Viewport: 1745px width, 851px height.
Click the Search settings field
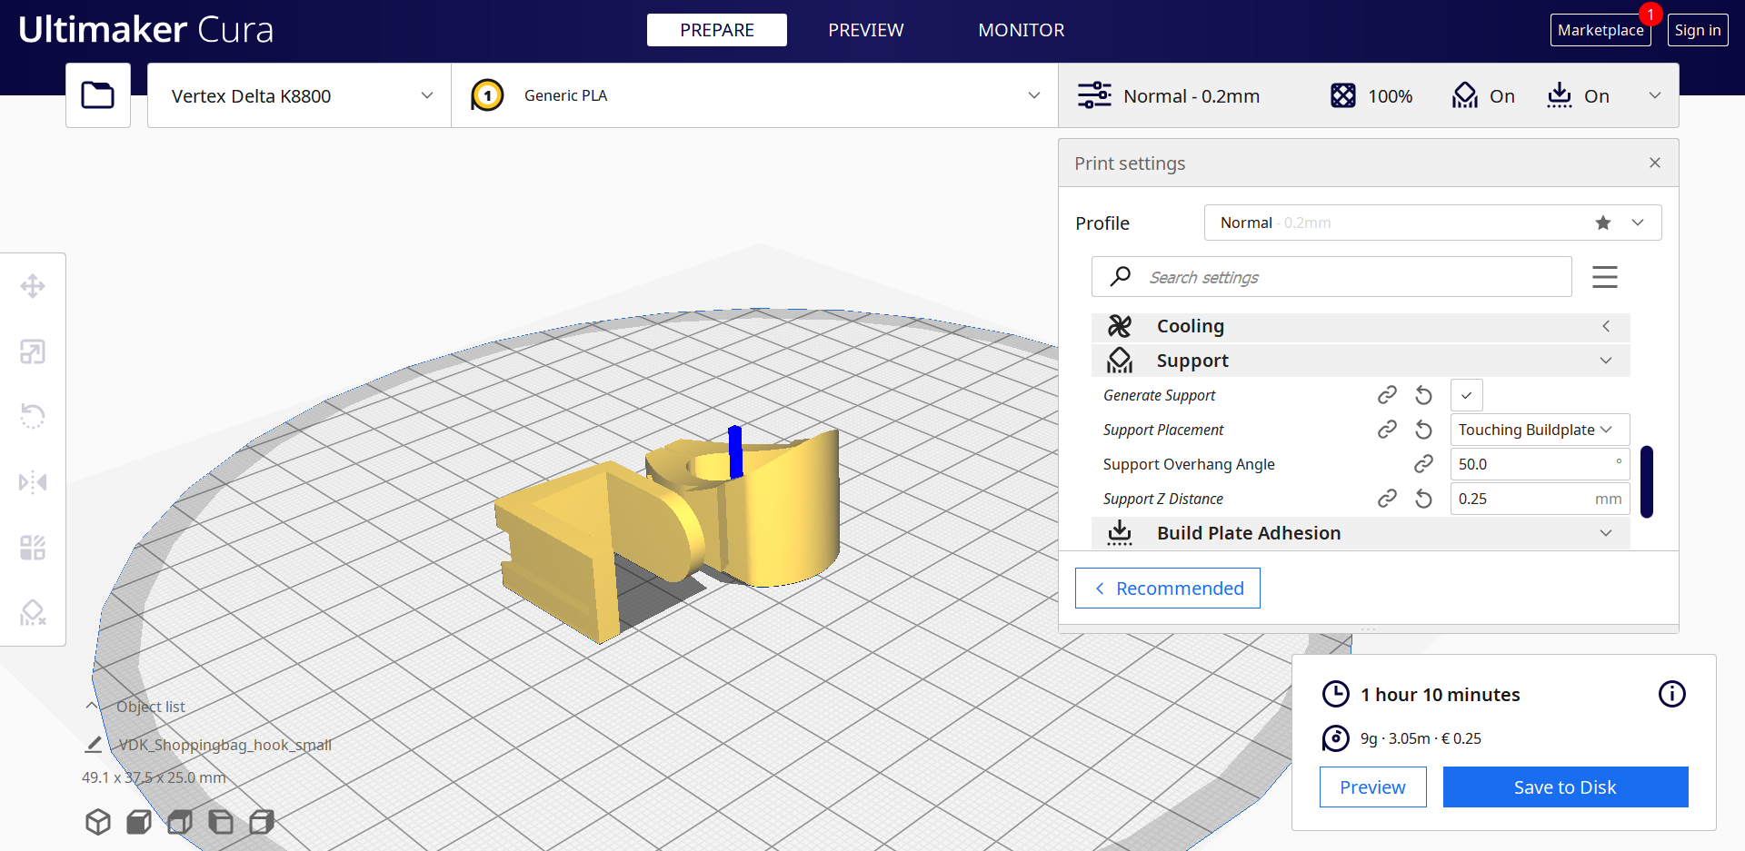(1331, 277)
